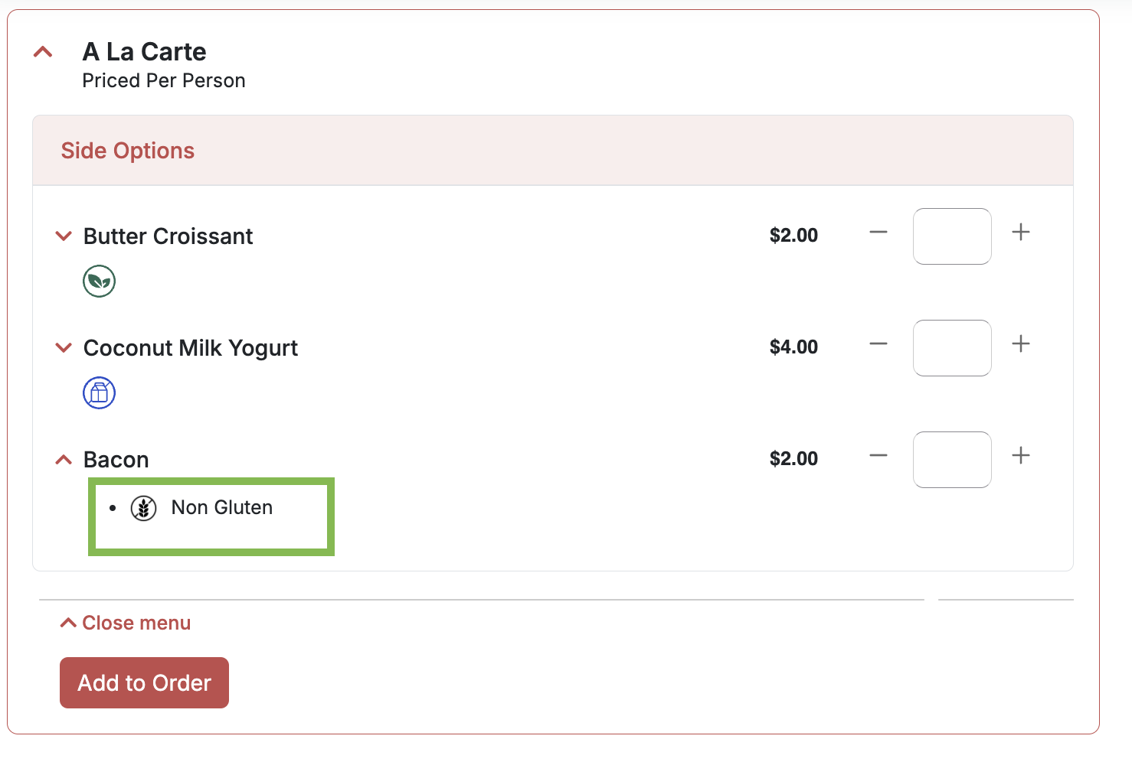Viewport: 1132px width, 765px height.
Task: Increase Bacon quantity with plus
Action: click(x=1021, y=455)
